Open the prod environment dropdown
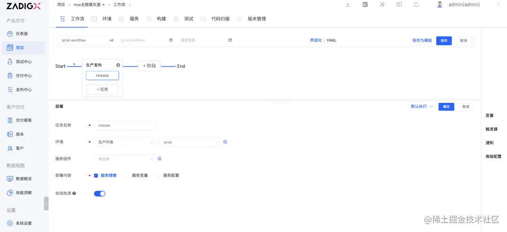Screen dimensions: 507x232 pyautogui.click(x=191, y=142)
